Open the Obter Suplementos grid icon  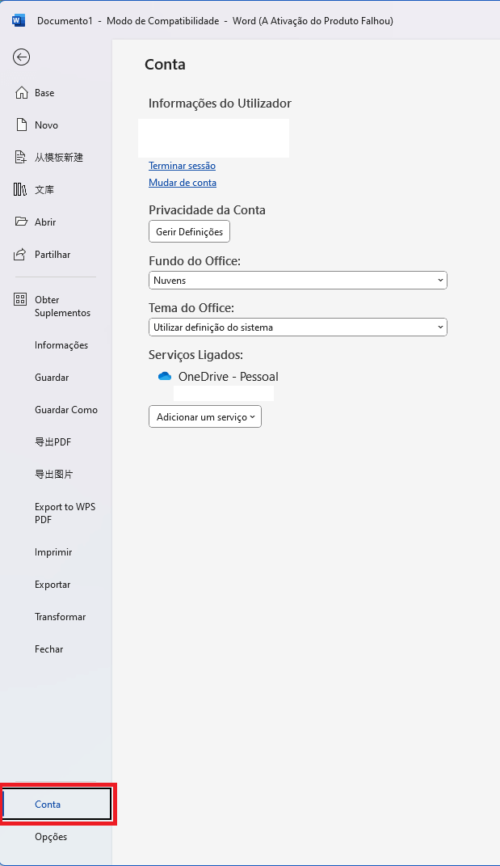tap(22, 300)
